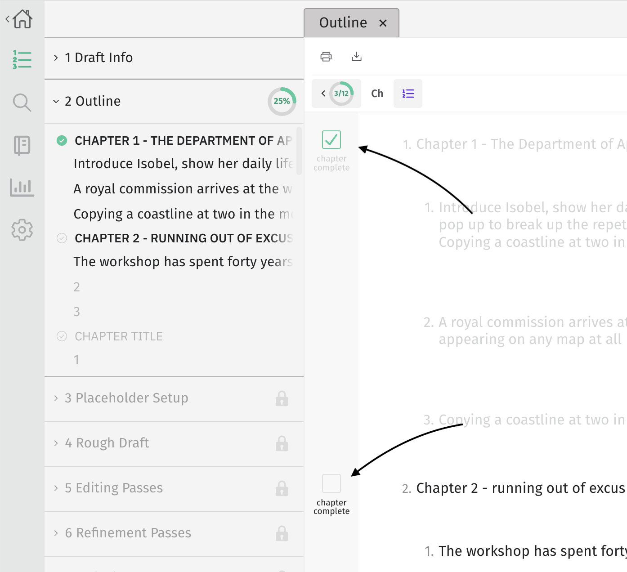This screenshot has height=572, width=627.
Task: Click lock icon on 5 Editing Passes
Action: [282, 488]
